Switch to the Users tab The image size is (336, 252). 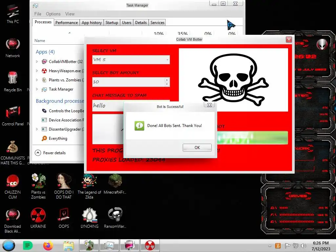[127, 23]
